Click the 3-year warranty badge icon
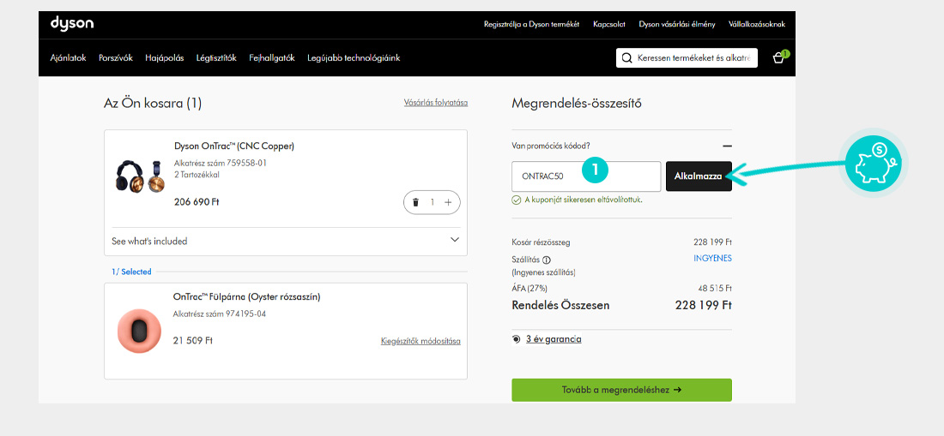 pos(516,339)
